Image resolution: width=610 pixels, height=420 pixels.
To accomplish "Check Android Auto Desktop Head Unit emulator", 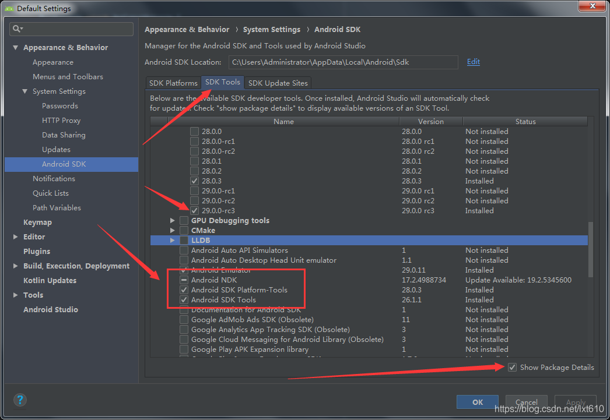I will point(184,260).
